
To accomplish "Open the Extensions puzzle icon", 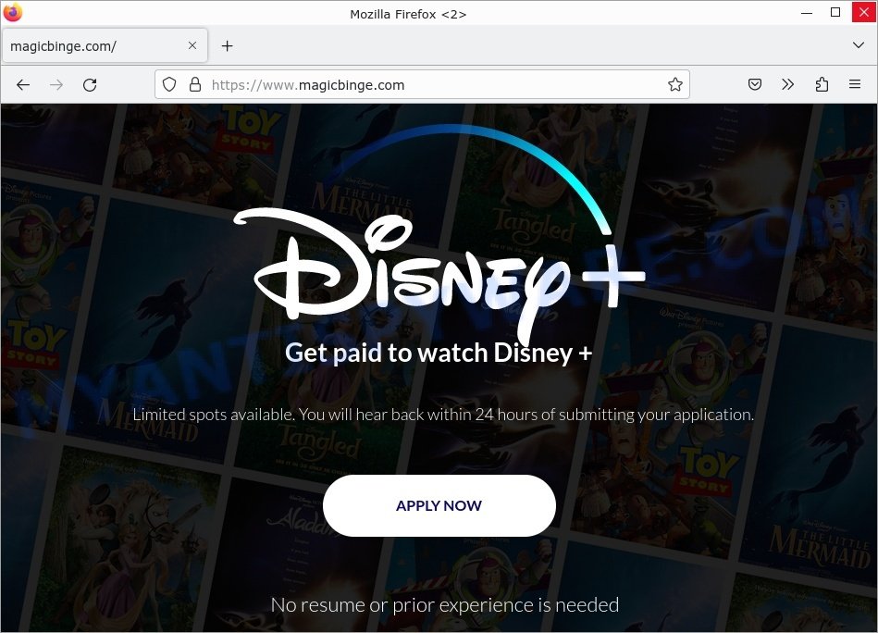I will click(822, 84).
